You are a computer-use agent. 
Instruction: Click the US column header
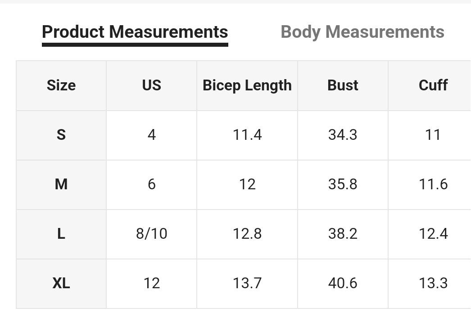(151, 85)
